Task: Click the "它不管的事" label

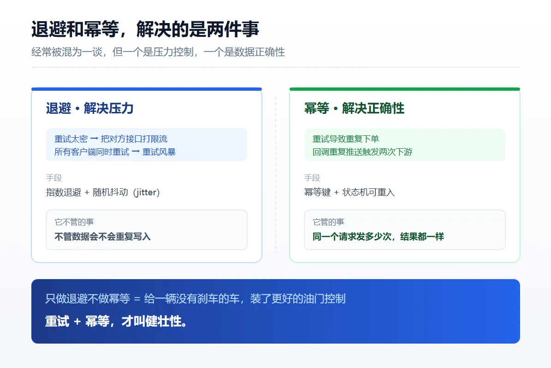Action: click(x=74, y=222)
